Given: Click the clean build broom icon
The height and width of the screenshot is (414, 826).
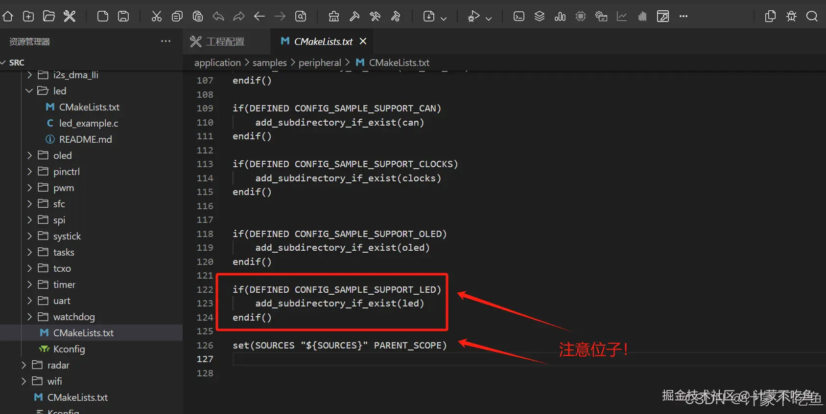Looking at the screenshot, I should coord(334,16).
